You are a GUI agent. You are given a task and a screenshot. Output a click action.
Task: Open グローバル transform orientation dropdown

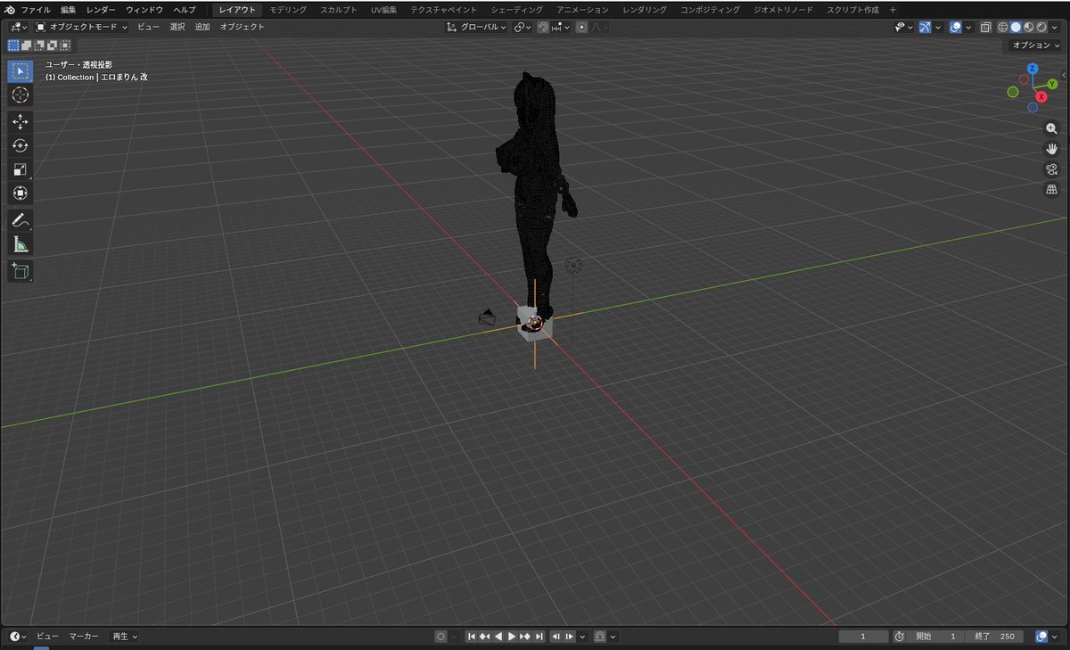(x=476, y=28)
